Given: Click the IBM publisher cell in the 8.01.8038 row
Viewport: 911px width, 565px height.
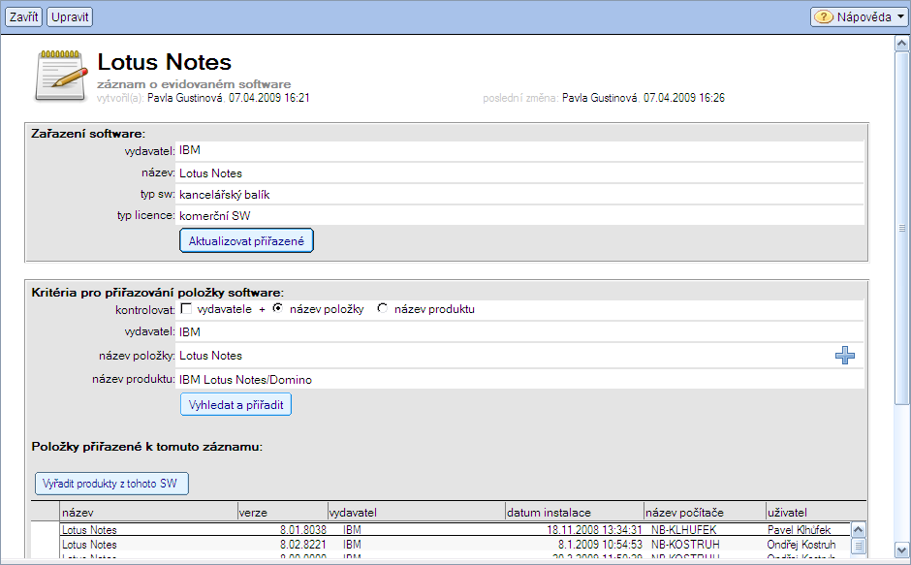Looking at the screenshot, I should [352, 529].
